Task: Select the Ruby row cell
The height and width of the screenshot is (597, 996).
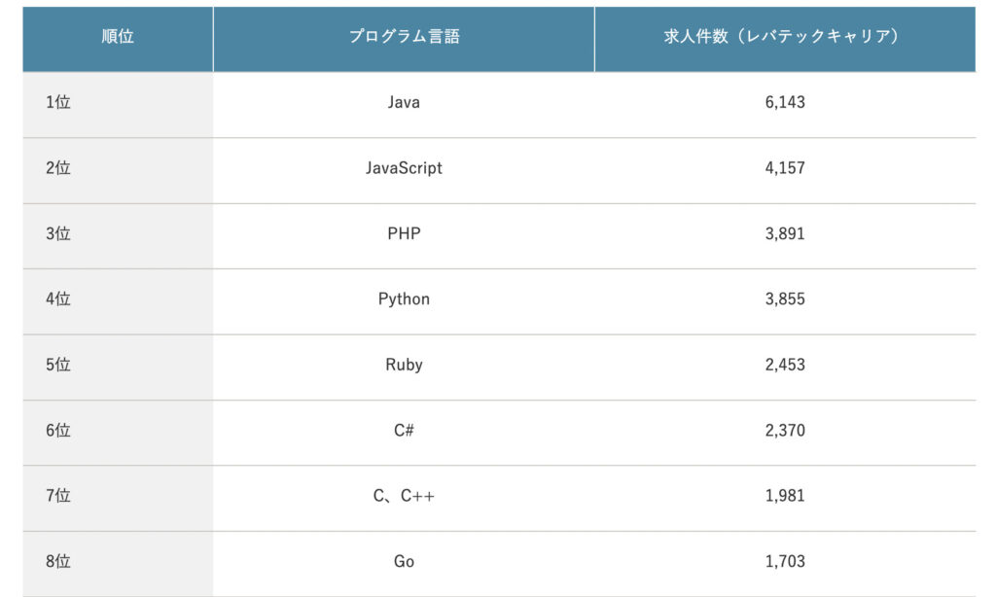Action: coord(404,365)
